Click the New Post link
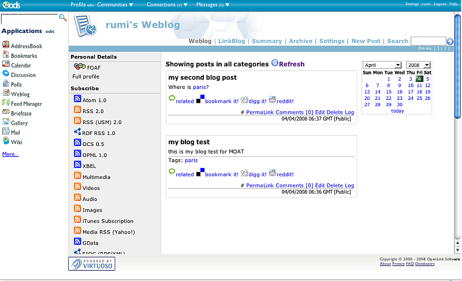The width and height of the screenshot is (462, 281). coord(366,42)
